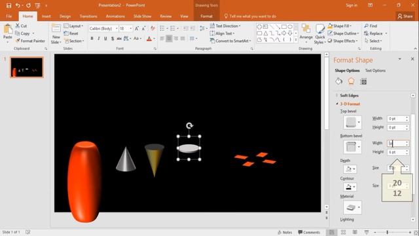Click the Share button
The height and width of the screenshot is (236, 419).
405,16
